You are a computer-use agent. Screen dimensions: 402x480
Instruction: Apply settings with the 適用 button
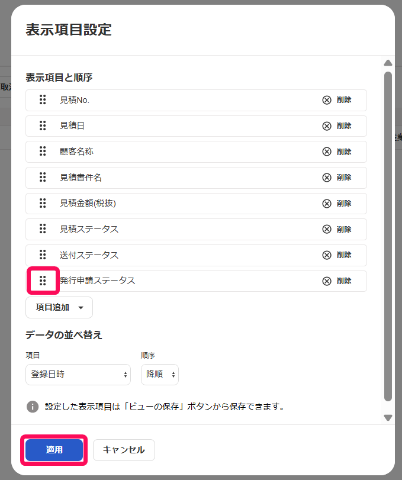click(x=54, y=450)
